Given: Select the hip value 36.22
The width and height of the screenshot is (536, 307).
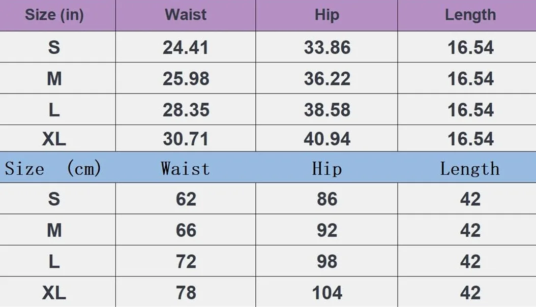Looking at the screenshot, I should [x=327, y=79].
